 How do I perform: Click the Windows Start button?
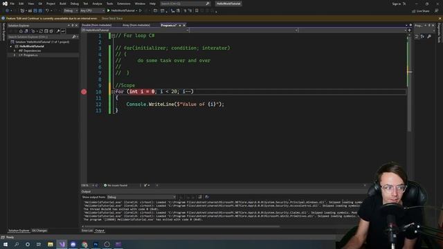(5, 244)
